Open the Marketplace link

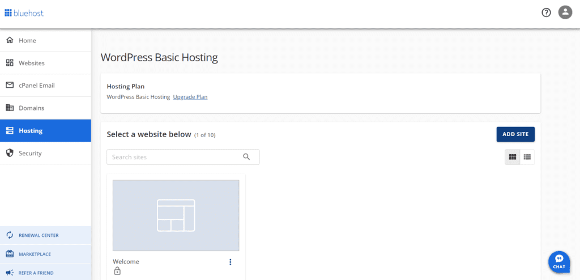coord(45,254)
